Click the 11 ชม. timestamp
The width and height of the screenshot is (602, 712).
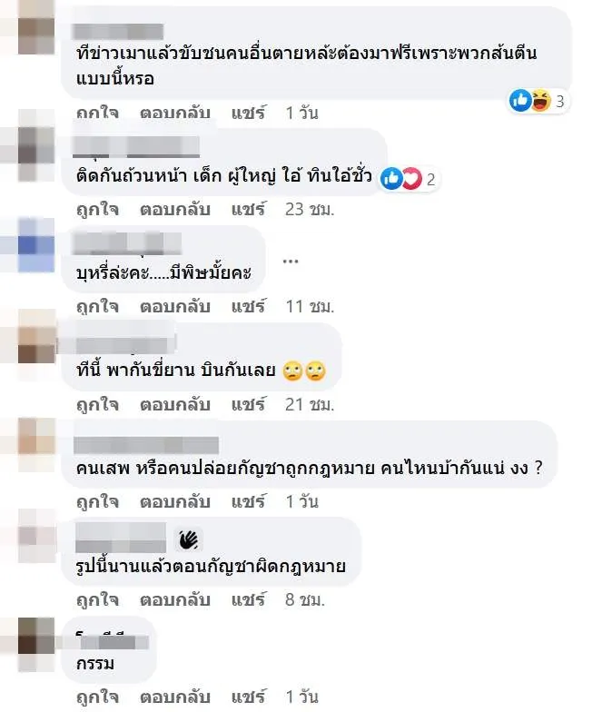[310, 307]
